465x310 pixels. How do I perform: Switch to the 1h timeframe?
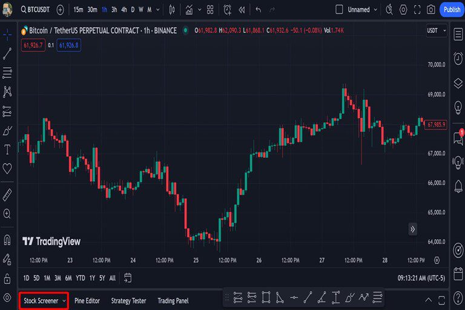[x=104, y=10]
